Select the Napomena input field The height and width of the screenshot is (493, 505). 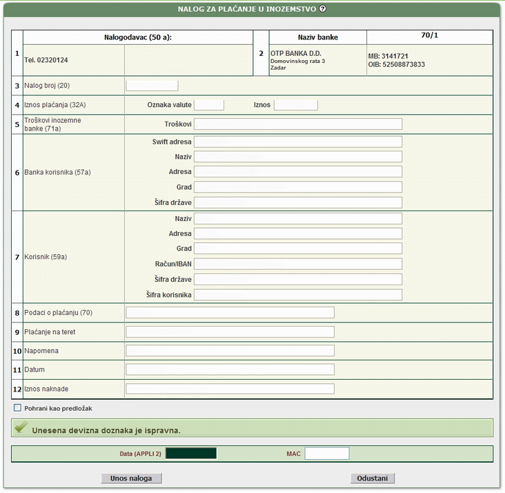pyautogui.click(x=230, y=351)
